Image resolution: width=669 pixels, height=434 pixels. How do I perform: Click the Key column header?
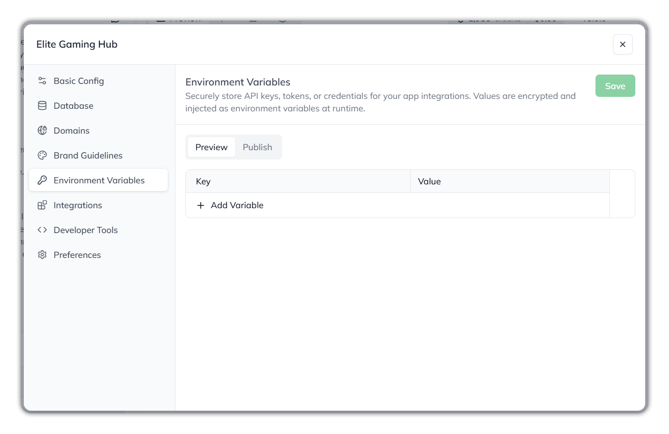pyautogui.click(x=298, y=181)
